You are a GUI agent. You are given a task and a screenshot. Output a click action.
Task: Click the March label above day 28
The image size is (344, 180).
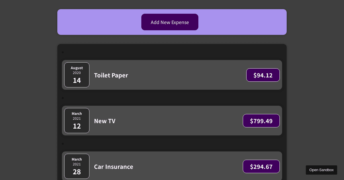tap(77, 159)
